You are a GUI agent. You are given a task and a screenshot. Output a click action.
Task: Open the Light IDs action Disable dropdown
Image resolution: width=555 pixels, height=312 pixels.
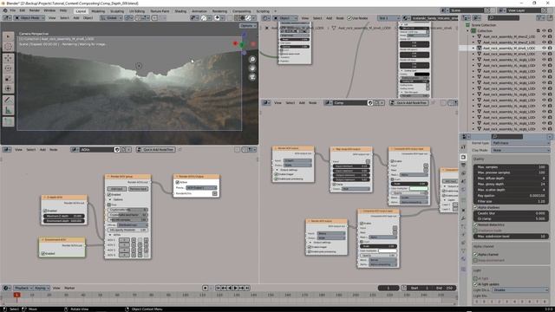coord(520,289)
